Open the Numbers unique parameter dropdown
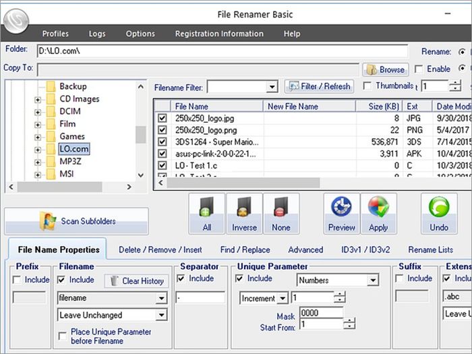This screenshot has height=354, width=472. tap(373, 281)
